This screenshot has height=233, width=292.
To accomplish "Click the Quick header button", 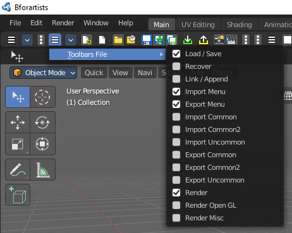I will tap(94, 73).
